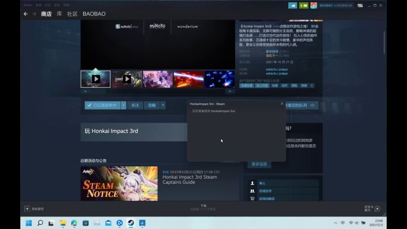Click the plus tag button
The height and width of the screenshot is (229, 407).
click(x=311, y=86)
